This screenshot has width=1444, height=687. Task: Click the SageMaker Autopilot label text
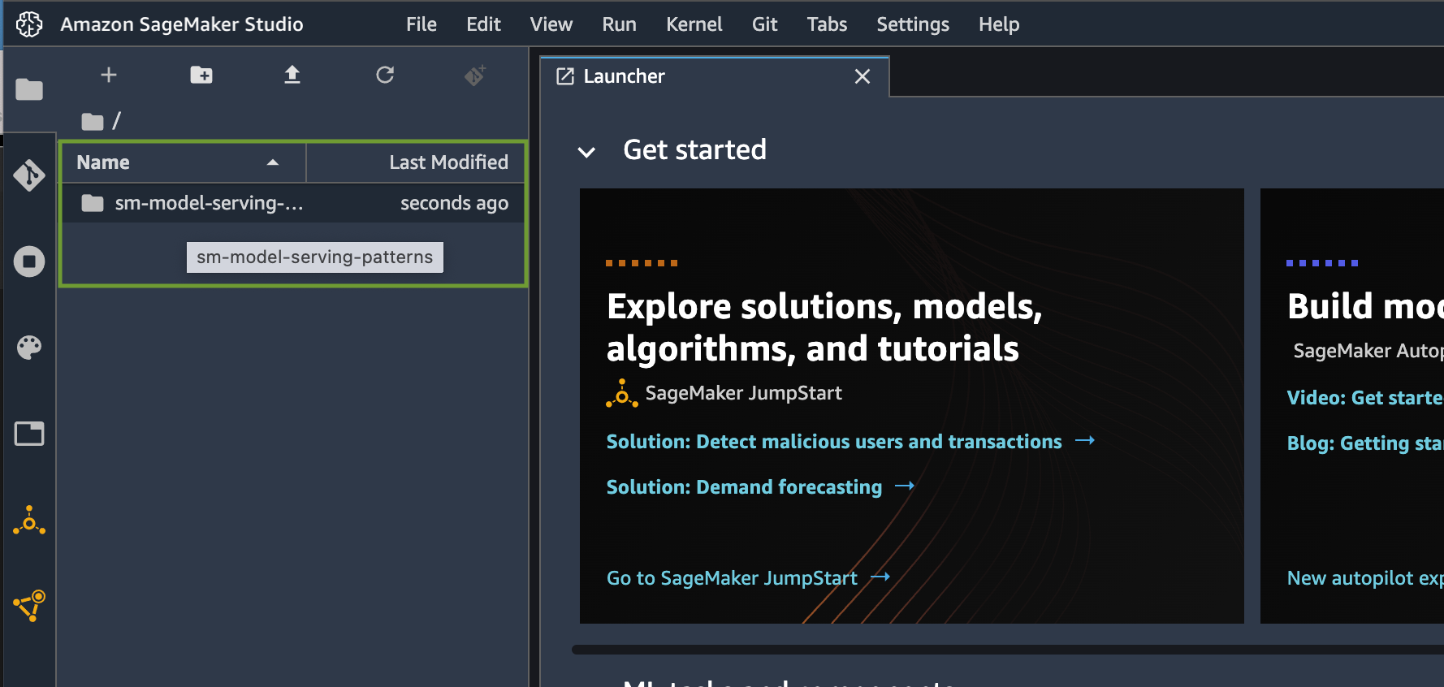point(1368,351)
